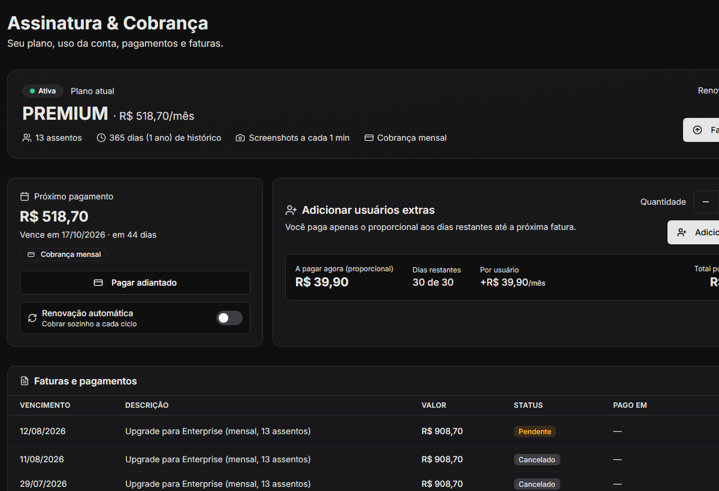Click the people icon beside "13 assentos"
This screenshot has height=491, width=719.
click(27, 138)
